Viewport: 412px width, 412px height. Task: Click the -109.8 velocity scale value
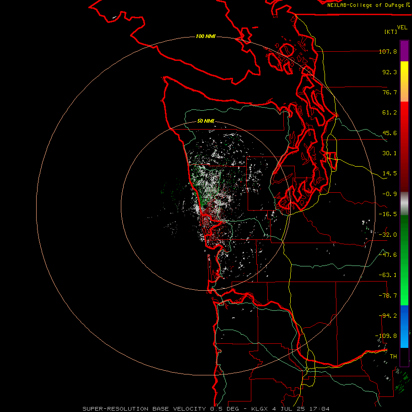[x=386, y=336]
